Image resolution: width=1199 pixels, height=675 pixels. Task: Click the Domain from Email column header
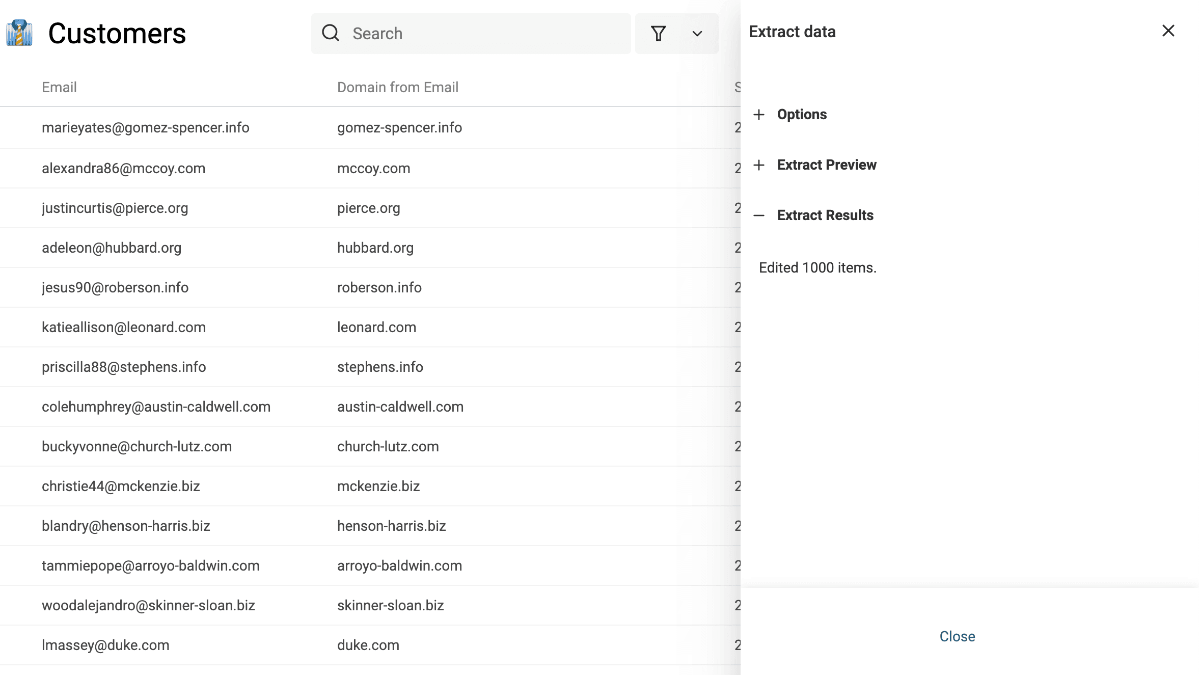click(x=397, y=87)
